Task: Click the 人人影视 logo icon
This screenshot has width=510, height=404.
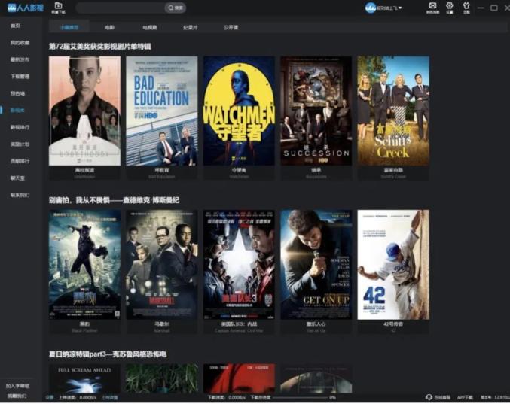Action: click(x=11, y=8)
